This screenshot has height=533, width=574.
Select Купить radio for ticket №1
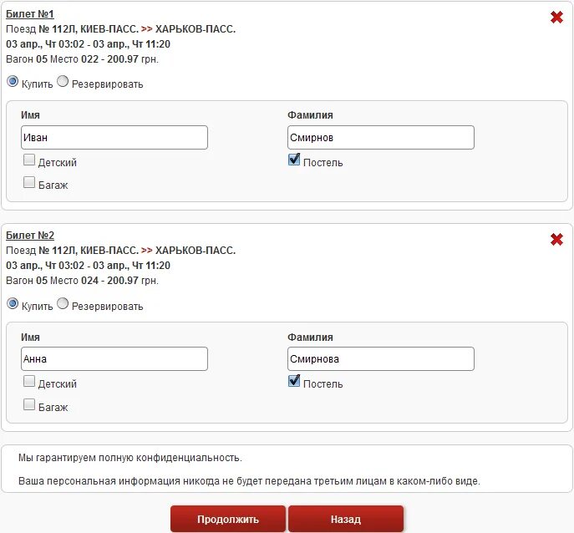click(13, 81)
